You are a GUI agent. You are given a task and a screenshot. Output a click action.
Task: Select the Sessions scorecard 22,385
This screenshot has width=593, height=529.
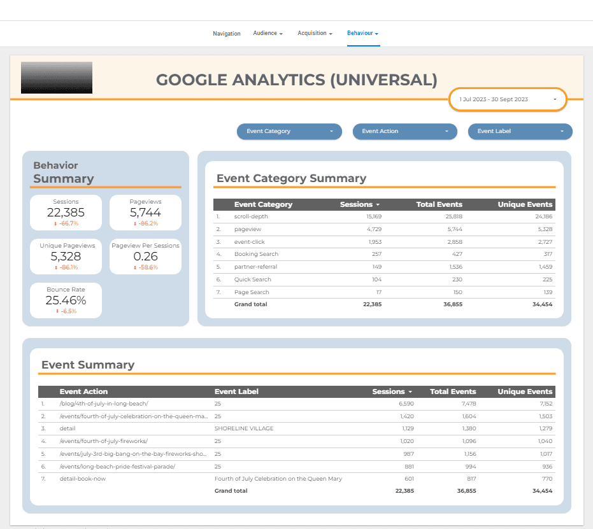(x=66, y=213)
